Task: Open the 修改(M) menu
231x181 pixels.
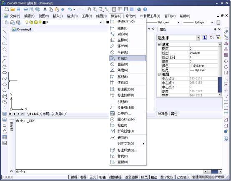Action: (x=131, y=16)
